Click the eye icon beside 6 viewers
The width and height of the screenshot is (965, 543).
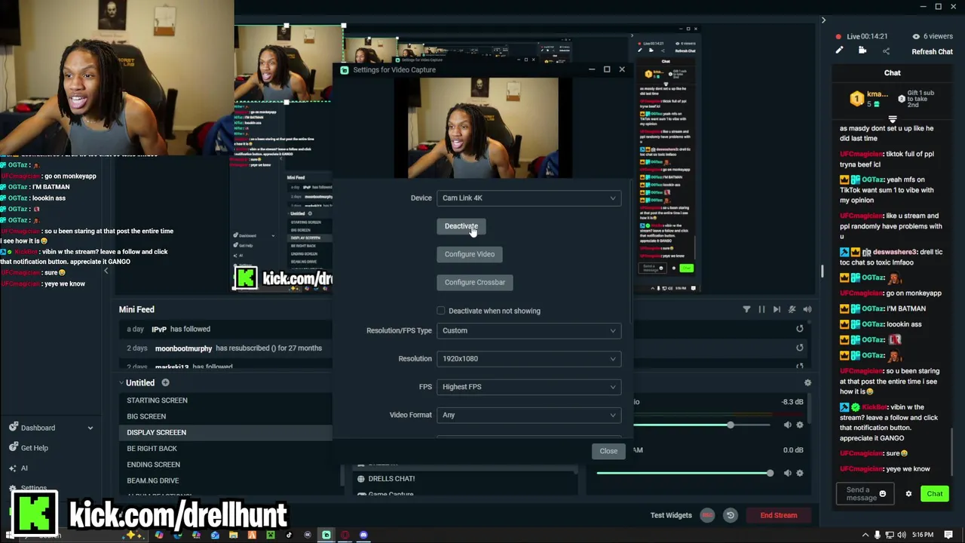point(916,36)
